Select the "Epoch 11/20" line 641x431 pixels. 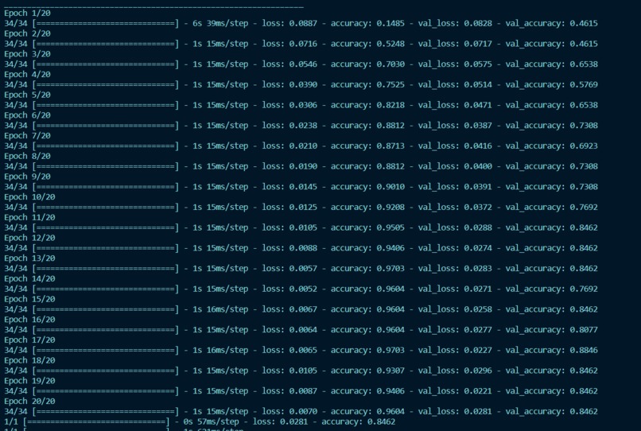pyautogui.click(x=29, y=218)
